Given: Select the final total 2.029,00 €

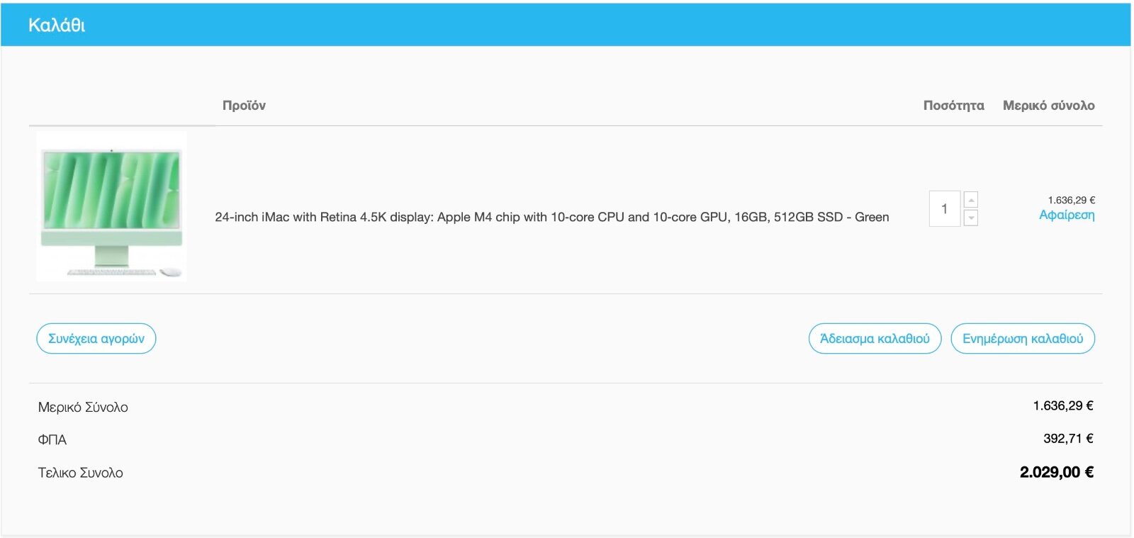Looking at the screenshot, I should pos(1056,472).
